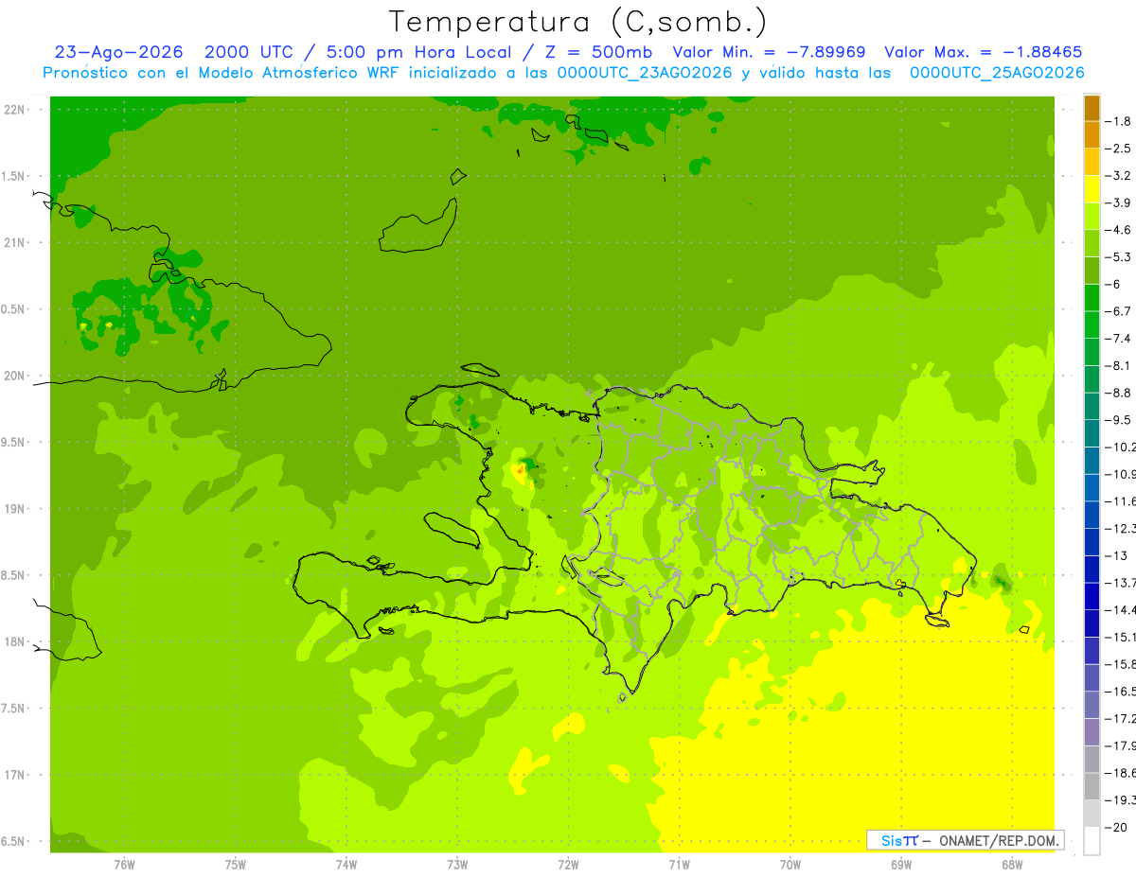Image resolution: width=1136 pixels, height=877 pixels.
Task: Click the "72W" longitude label
Action: [x=568, y=865]
